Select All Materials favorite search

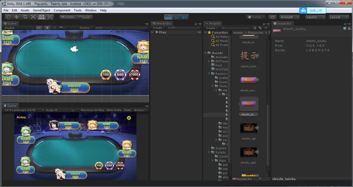220,37
